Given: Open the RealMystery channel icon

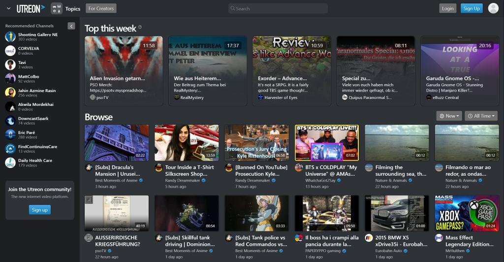Looking at the screenshot, I should click(x=177, y=97).
